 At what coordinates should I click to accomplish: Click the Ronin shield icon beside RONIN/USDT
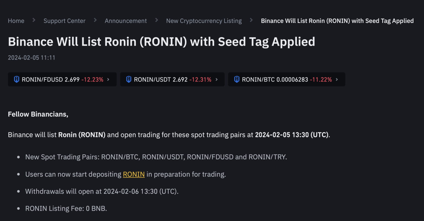[129, 80]
